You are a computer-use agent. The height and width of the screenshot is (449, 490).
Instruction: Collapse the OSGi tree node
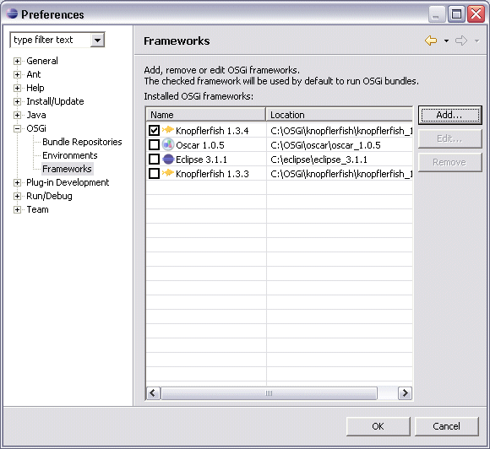pos(17,128)
